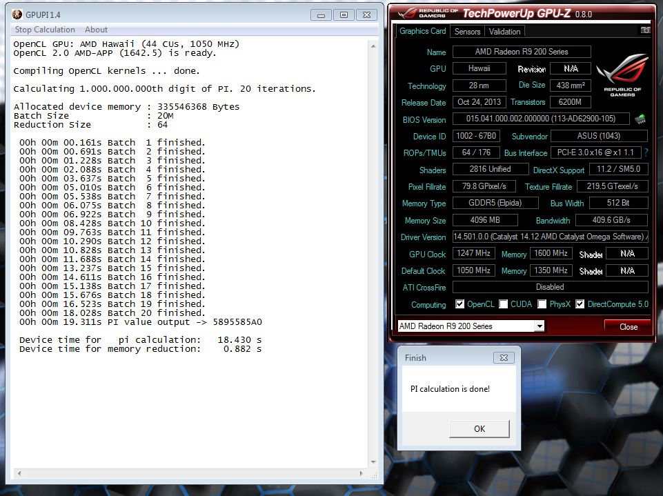Click the Device ID value 1002 - 67B0
The width and height of the screenshot is (663, 496).
click(476, 136)
